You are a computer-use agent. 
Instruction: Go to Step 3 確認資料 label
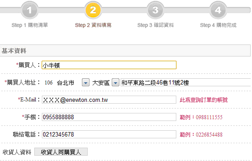[155, 25]
